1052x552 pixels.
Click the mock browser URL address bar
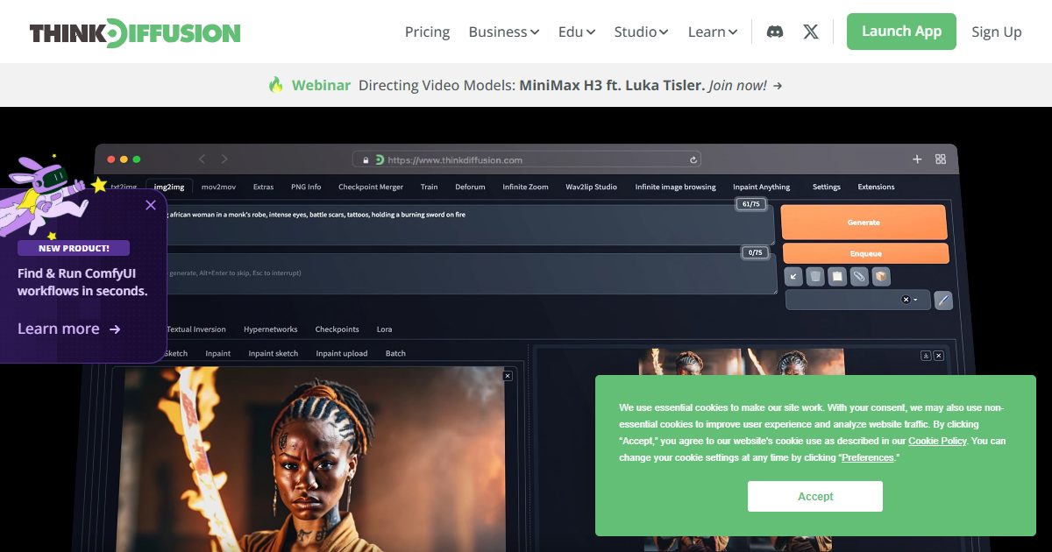(527, 159)
